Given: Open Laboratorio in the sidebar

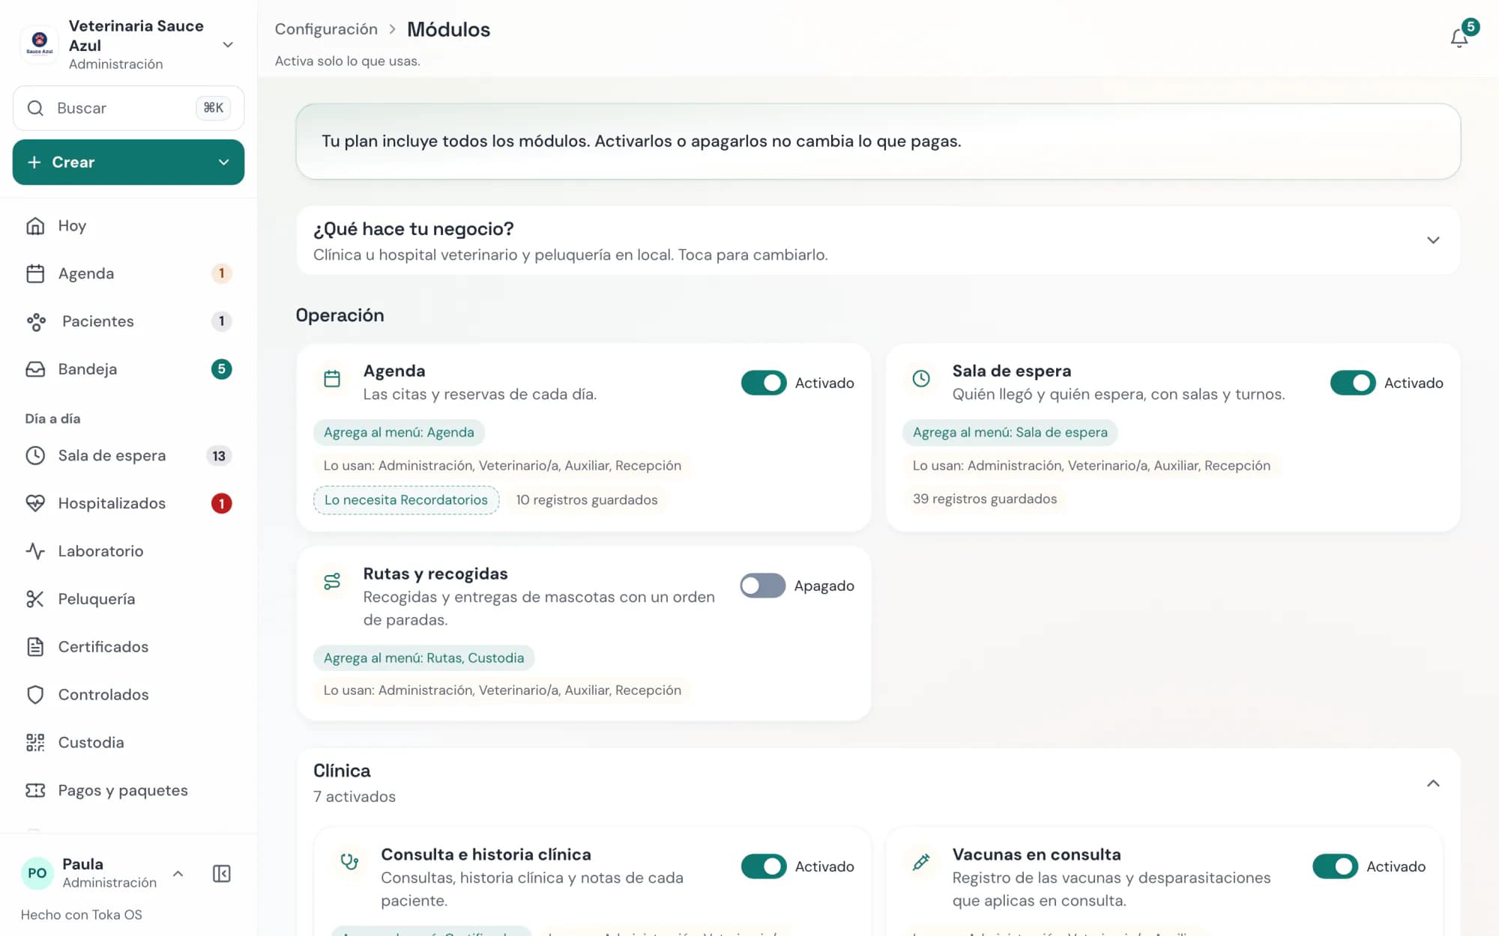Looking at the screenshot, I should [x=128, y=551].
